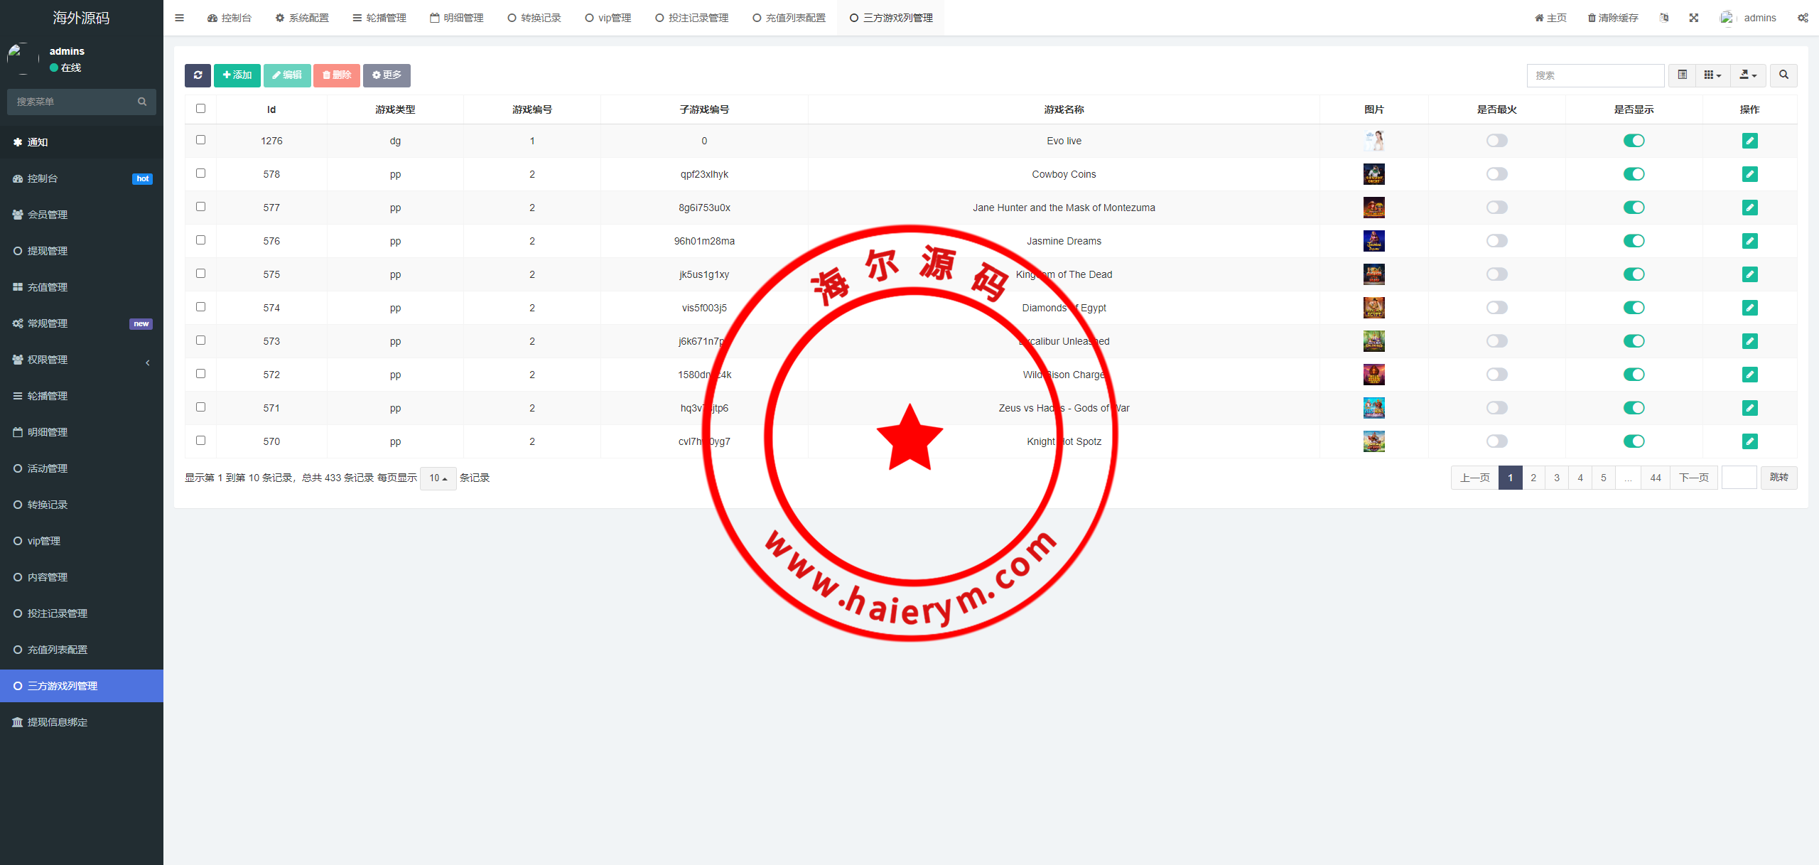
Task: Enable 是否最火 toggle for Cowboy Coins
Action: pos(1497,173)
